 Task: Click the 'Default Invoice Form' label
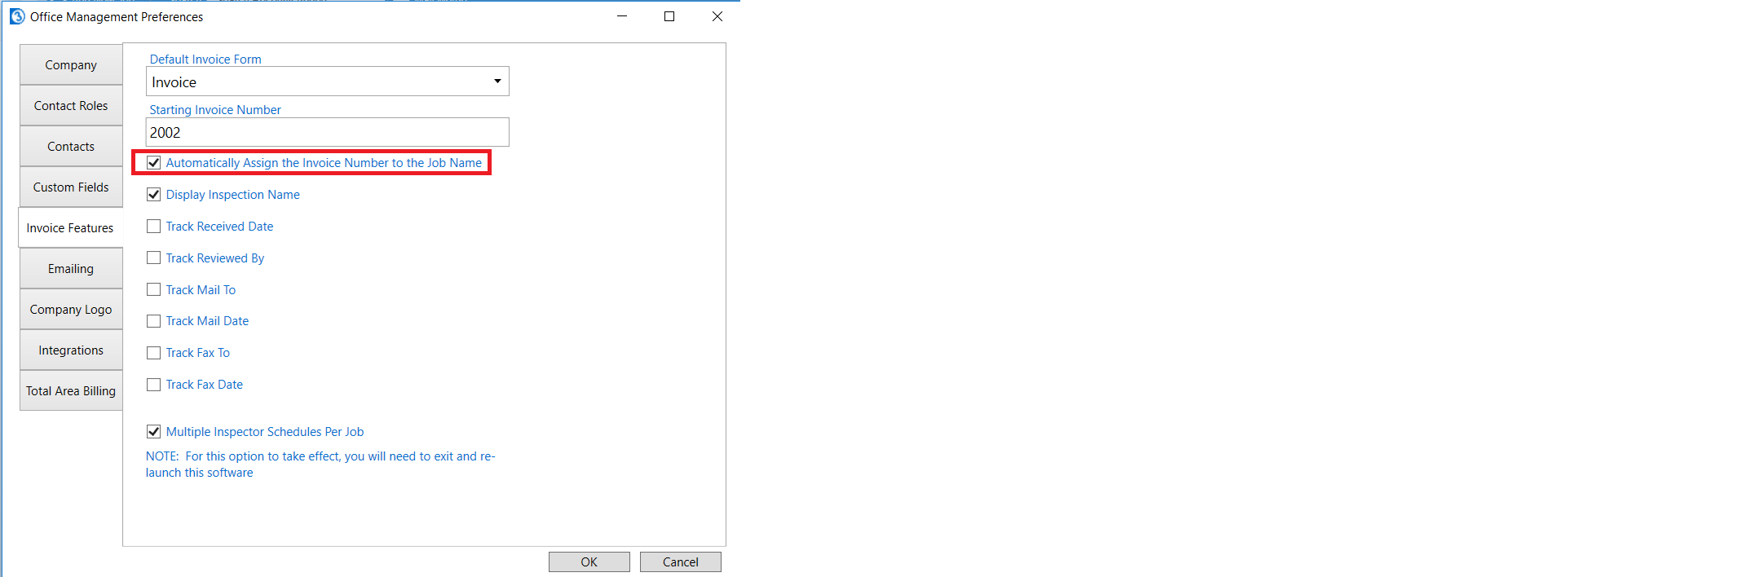[205, 59]
